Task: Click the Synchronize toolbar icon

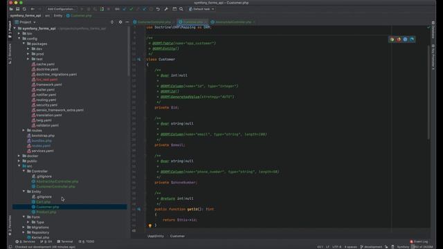Action: 24,9
